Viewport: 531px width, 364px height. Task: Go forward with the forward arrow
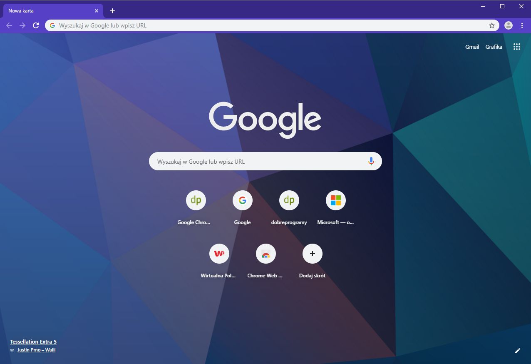(22, 25)
